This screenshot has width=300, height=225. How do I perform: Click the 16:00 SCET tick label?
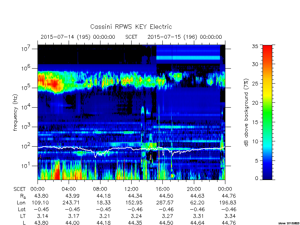point(162,189)
